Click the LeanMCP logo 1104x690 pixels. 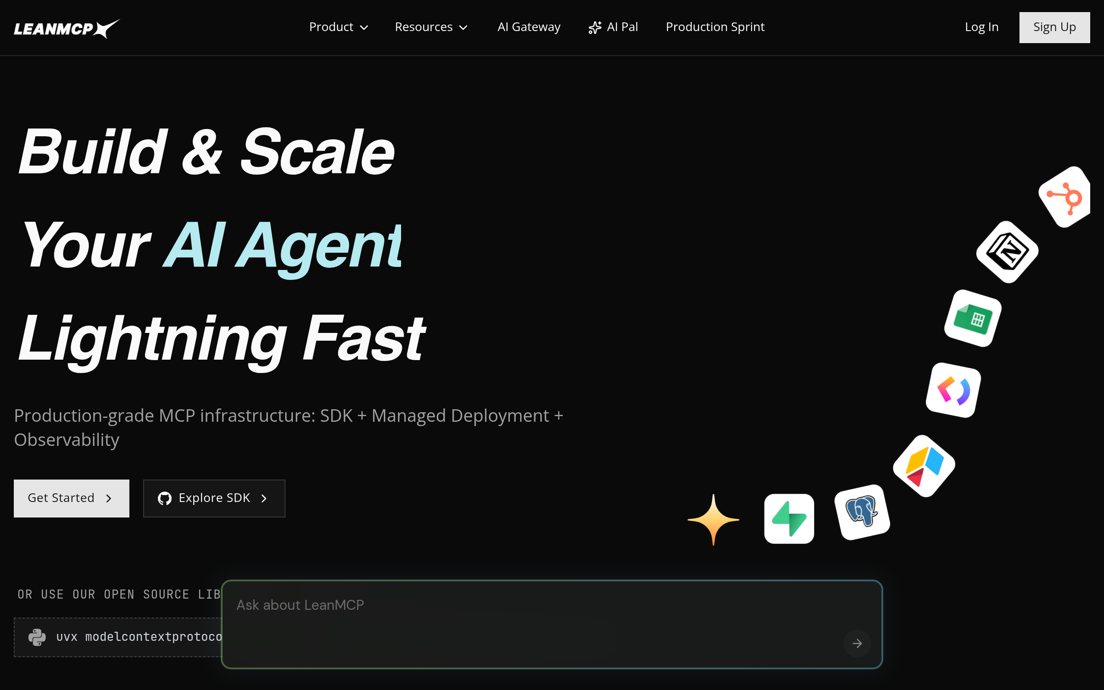point(66,28)
